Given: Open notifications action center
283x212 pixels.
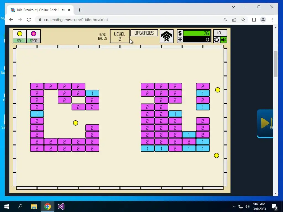Looking at the screenshot, I should (274, 206).
